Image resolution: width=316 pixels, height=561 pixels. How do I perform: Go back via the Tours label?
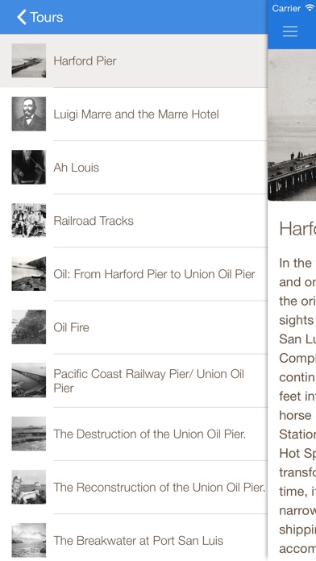tap(47, 17)
